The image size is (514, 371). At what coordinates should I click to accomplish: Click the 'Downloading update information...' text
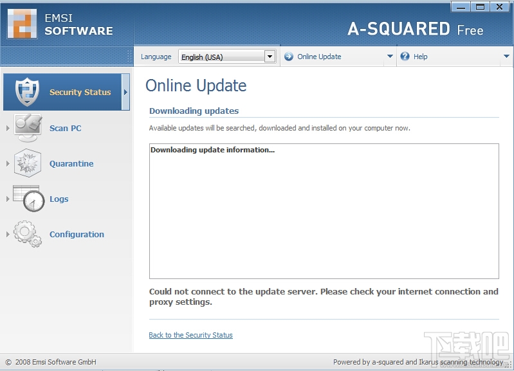pos(212,150)
